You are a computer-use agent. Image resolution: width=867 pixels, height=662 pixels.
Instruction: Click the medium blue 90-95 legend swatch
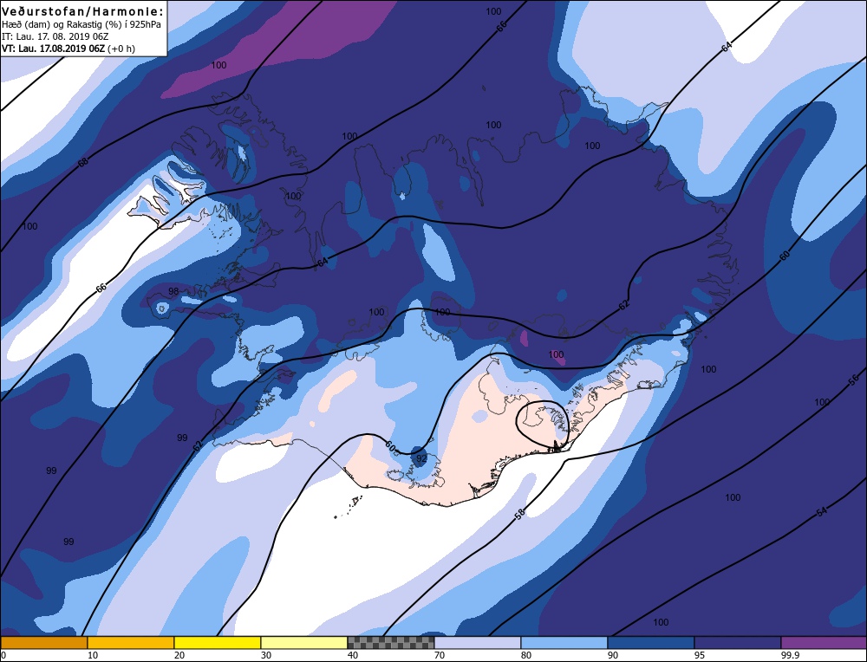coord(651,642)
